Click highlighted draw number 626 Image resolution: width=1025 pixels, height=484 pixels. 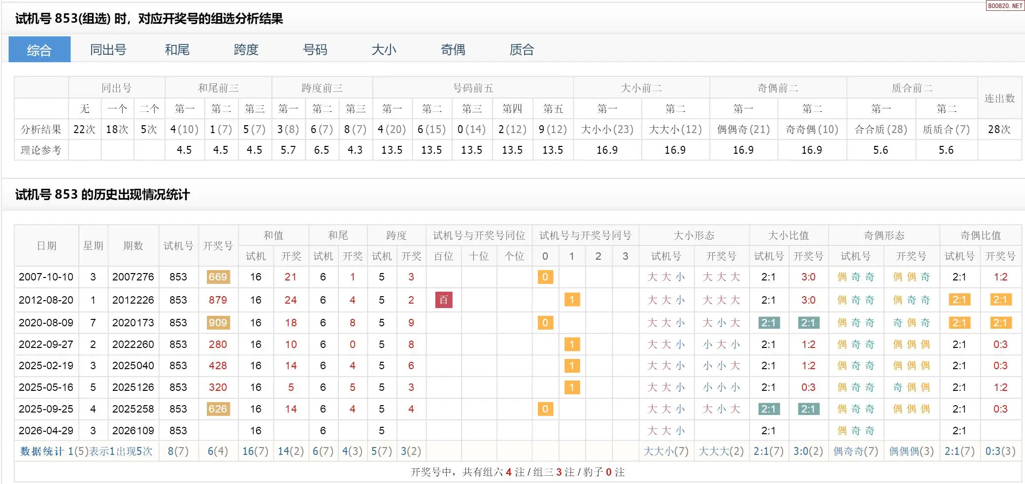coord(218,409)
